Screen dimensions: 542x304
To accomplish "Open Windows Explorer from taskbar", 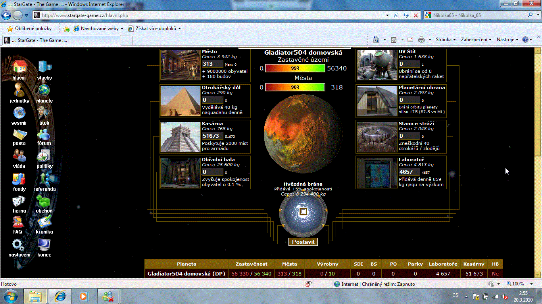I will coord(36,296).
